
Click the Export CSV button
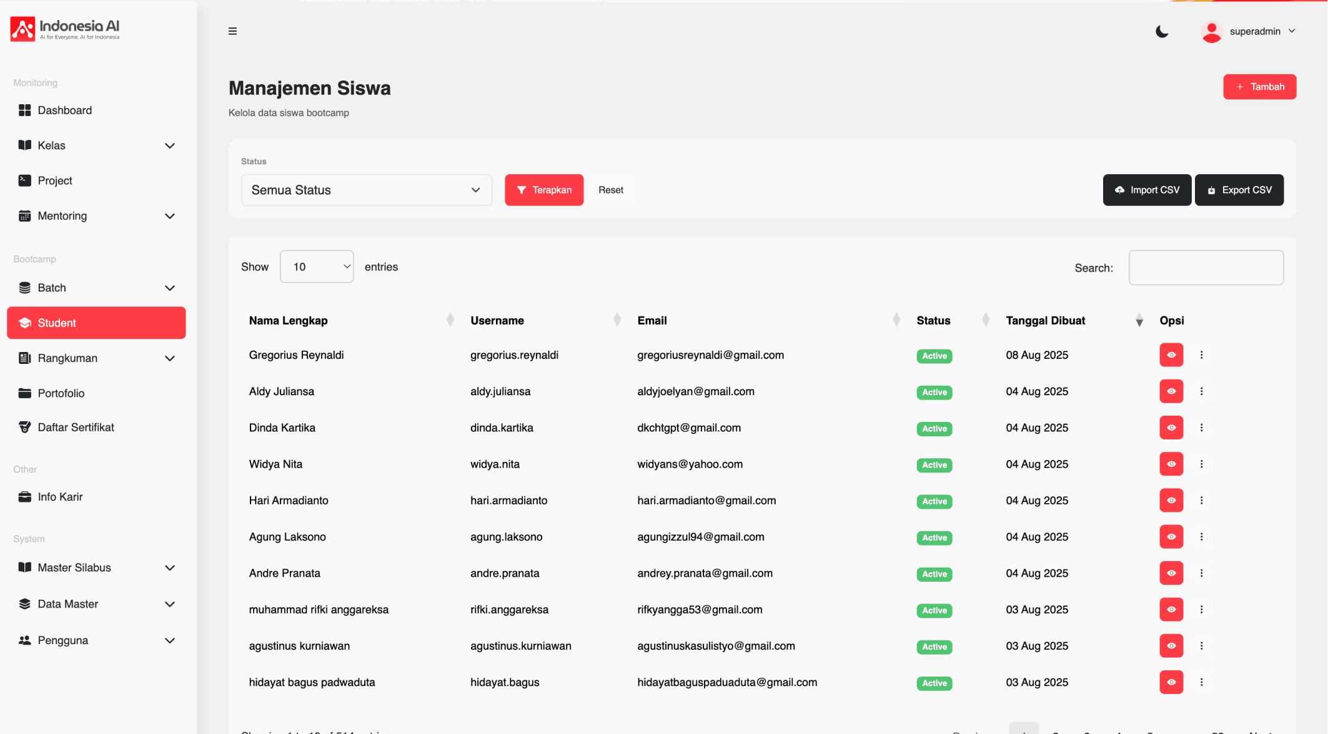point(1239,190)
